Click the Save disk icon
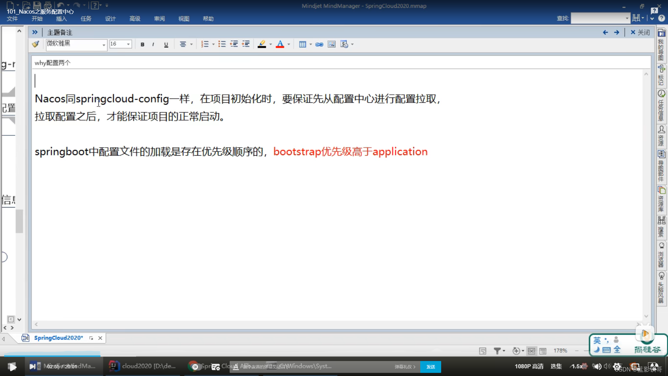 pyautogui.click(x=37, y=5)
